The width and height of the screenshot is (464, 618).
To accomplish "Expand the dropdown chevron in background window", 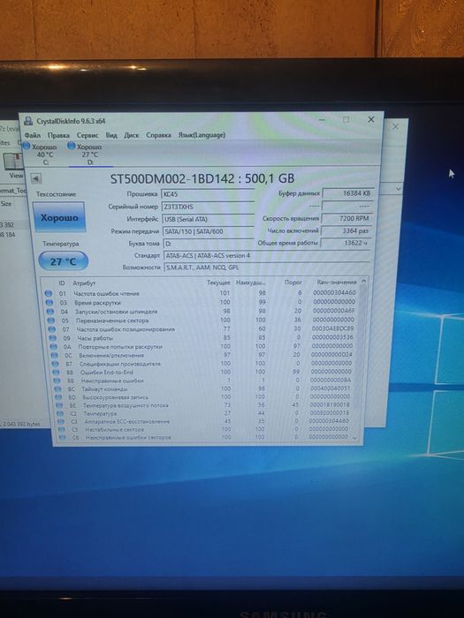I will click(399, 189).
